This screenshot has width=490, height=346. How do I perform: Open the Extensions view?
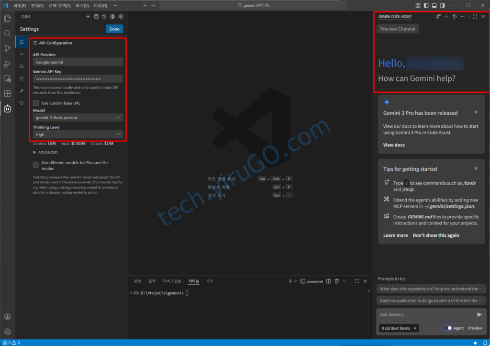(7, 93)
